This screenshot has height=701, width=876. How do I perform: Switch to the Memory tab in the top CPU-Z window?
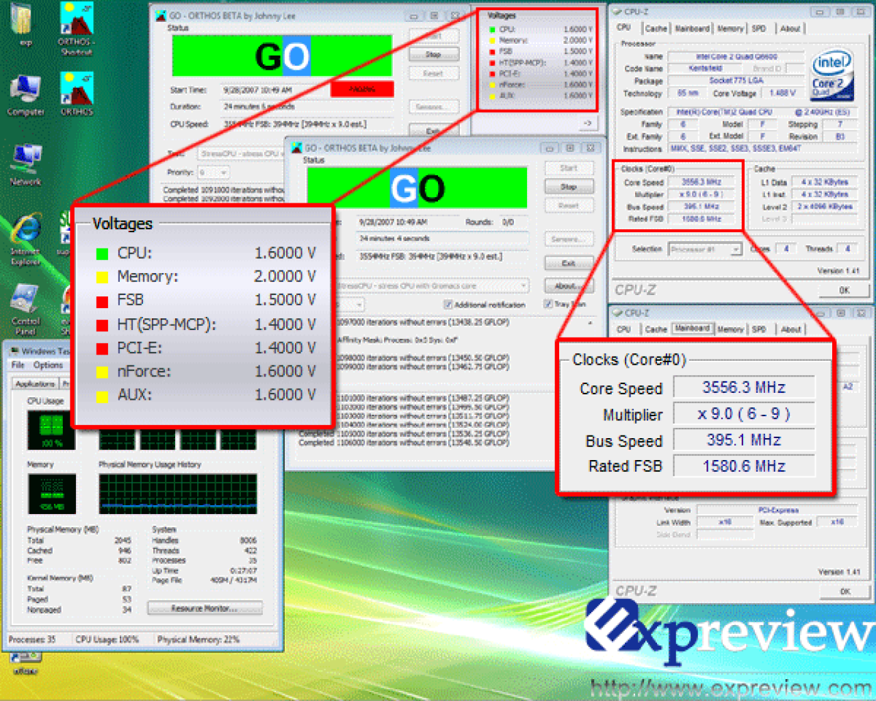click(x=730, y=29)
